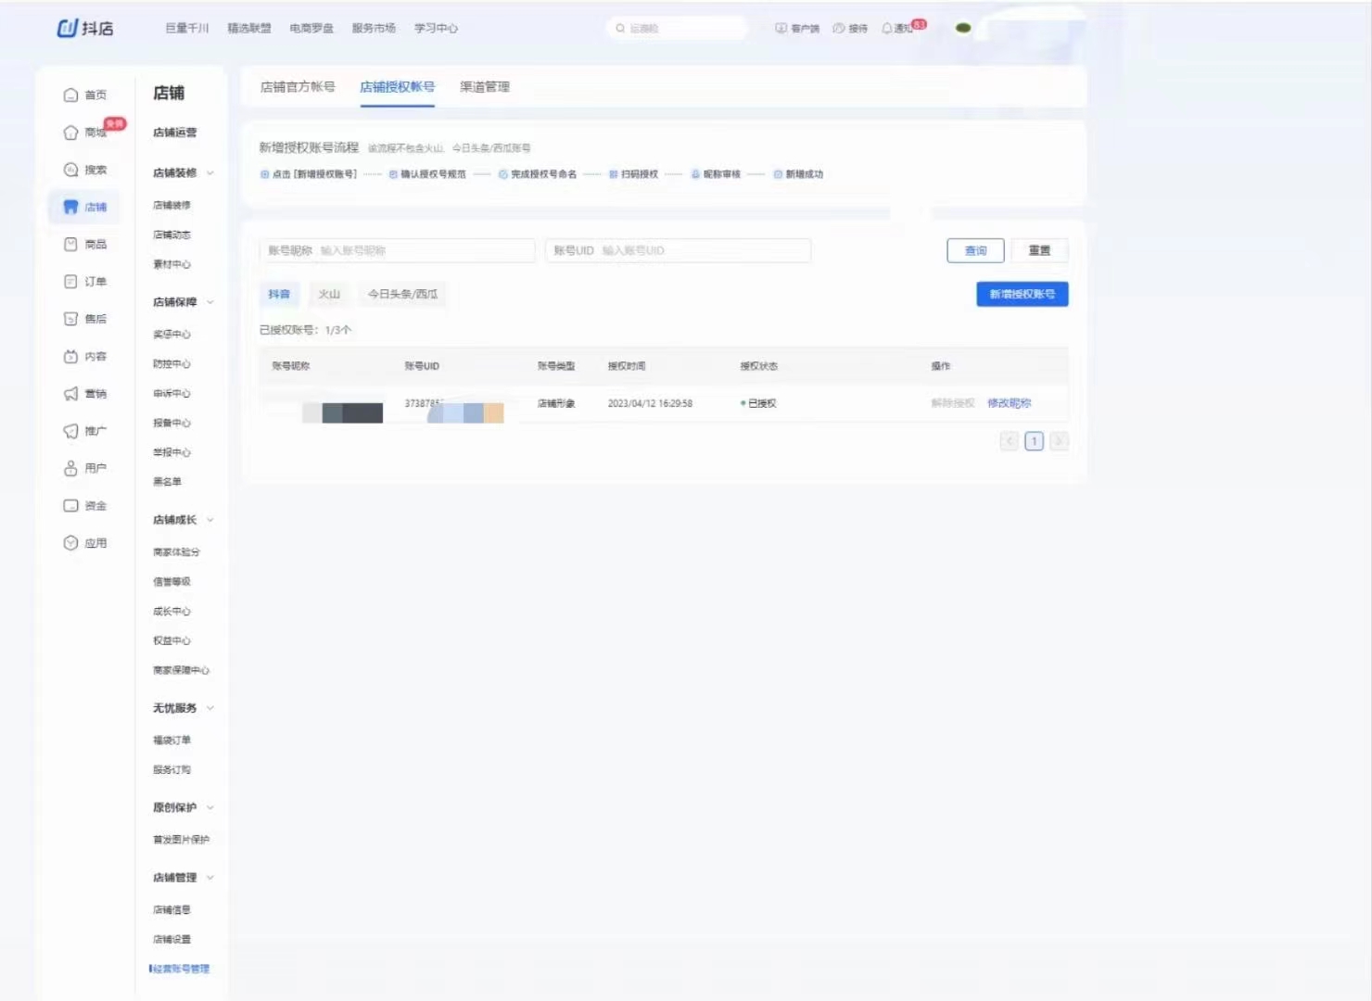Open 服务市场 in top navigation

tap(374, 29)
